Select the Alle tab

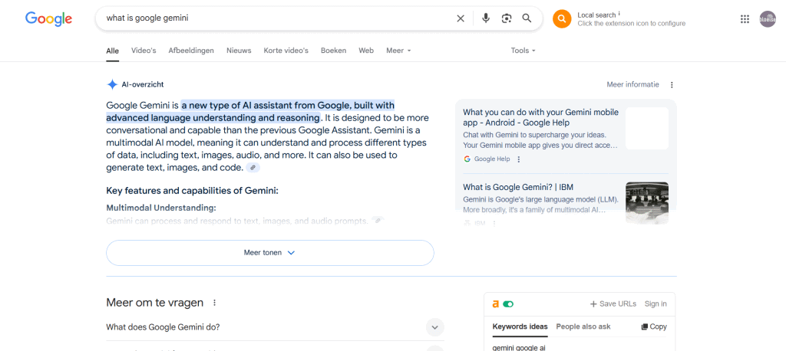(112, 51)
